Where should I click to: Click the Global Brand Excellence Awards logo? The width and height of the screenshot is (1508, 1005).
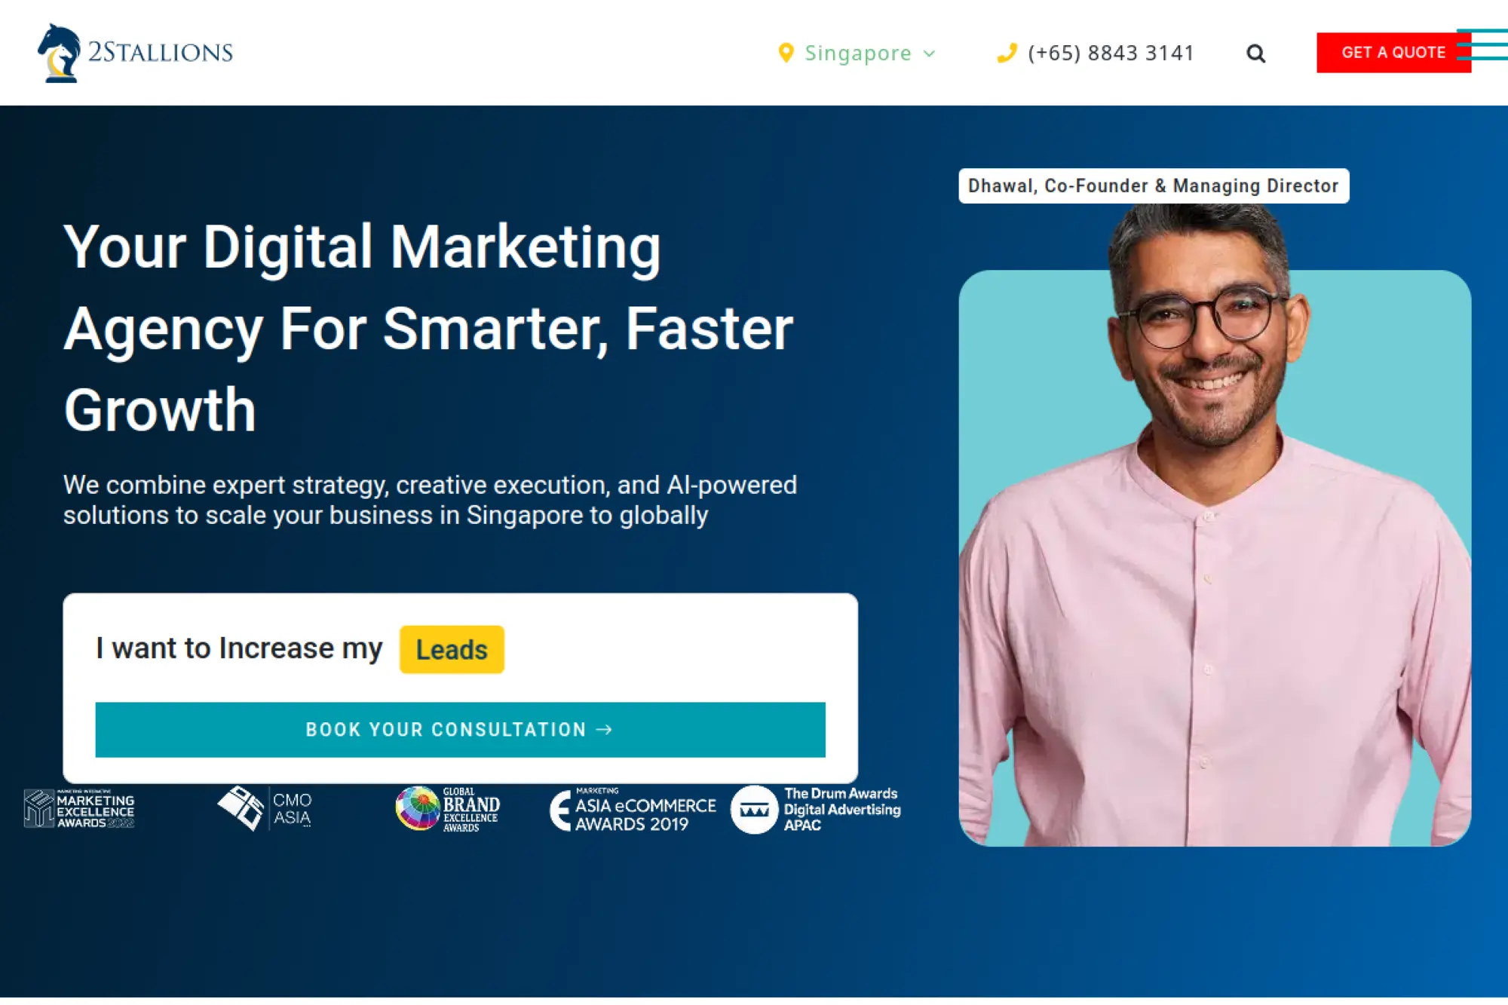[447, 809]
